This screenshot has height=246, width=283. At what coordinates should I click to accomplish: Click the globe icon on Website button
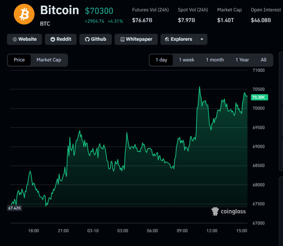click(x=14, y=39)
